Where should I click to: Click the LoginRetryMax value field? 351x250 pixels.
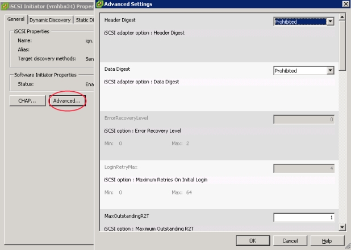[x=303, y=168]
